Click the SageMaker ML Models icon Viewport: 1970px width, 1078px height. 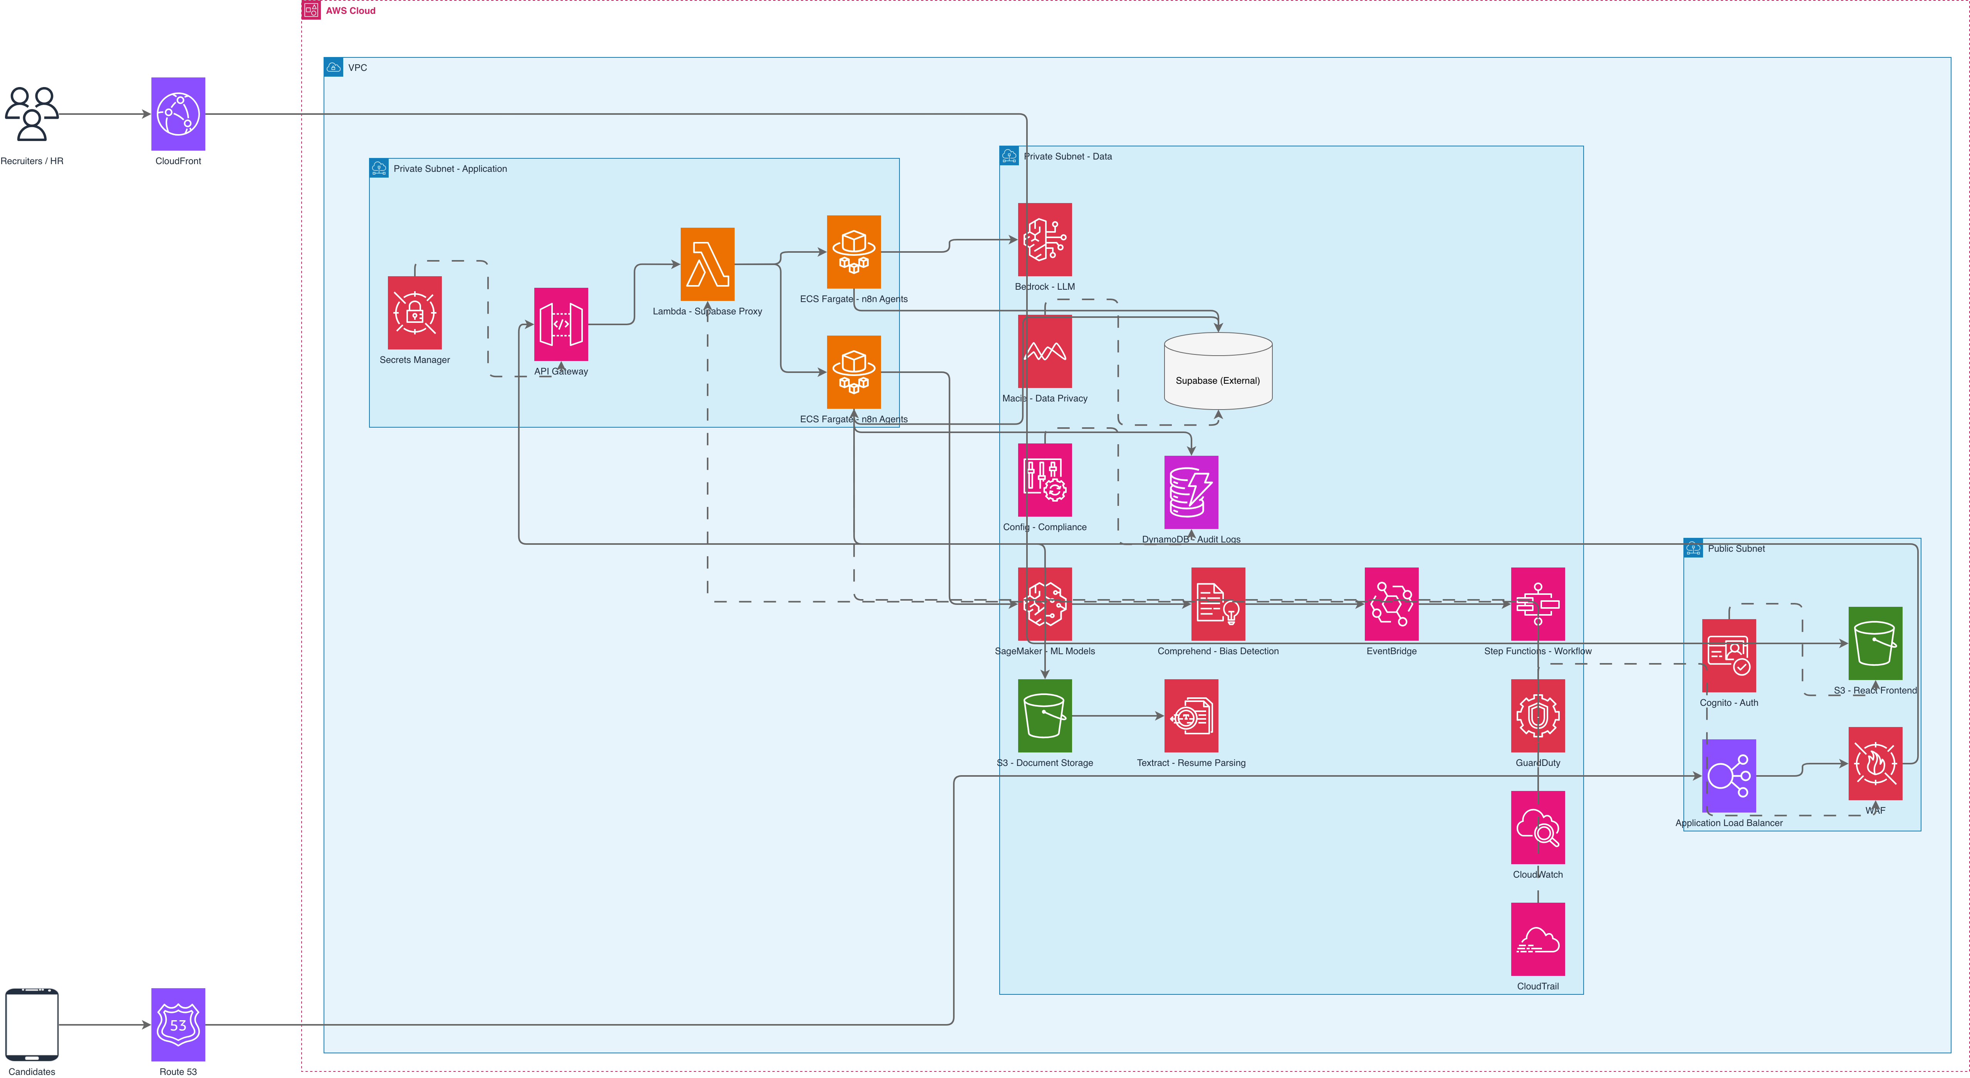pos(1045,604)
